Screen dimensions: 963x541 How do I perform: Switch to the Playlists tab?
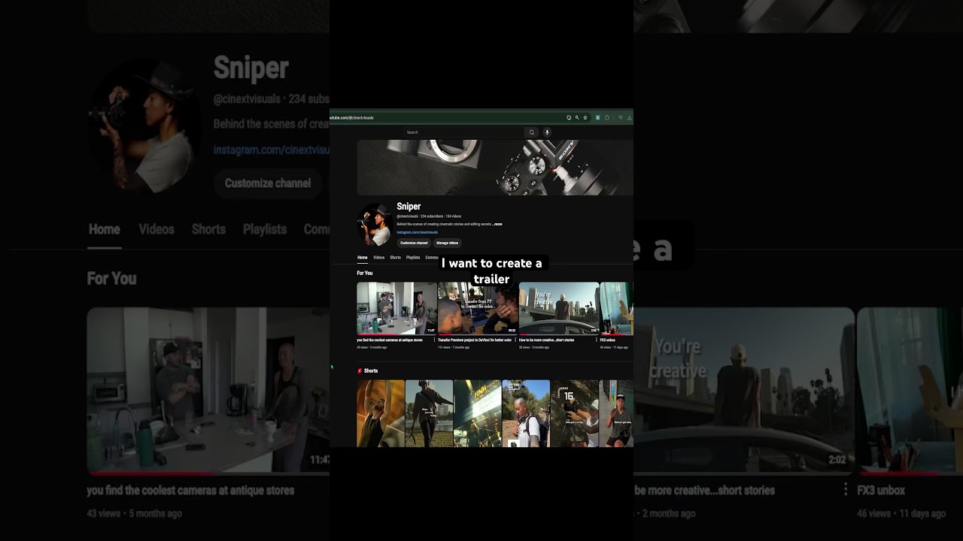point(413,258)
